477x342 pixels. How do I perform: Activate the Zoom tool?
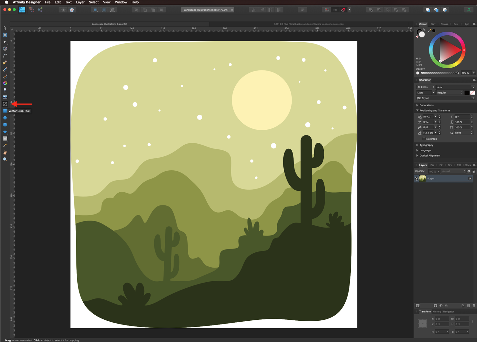5,159
